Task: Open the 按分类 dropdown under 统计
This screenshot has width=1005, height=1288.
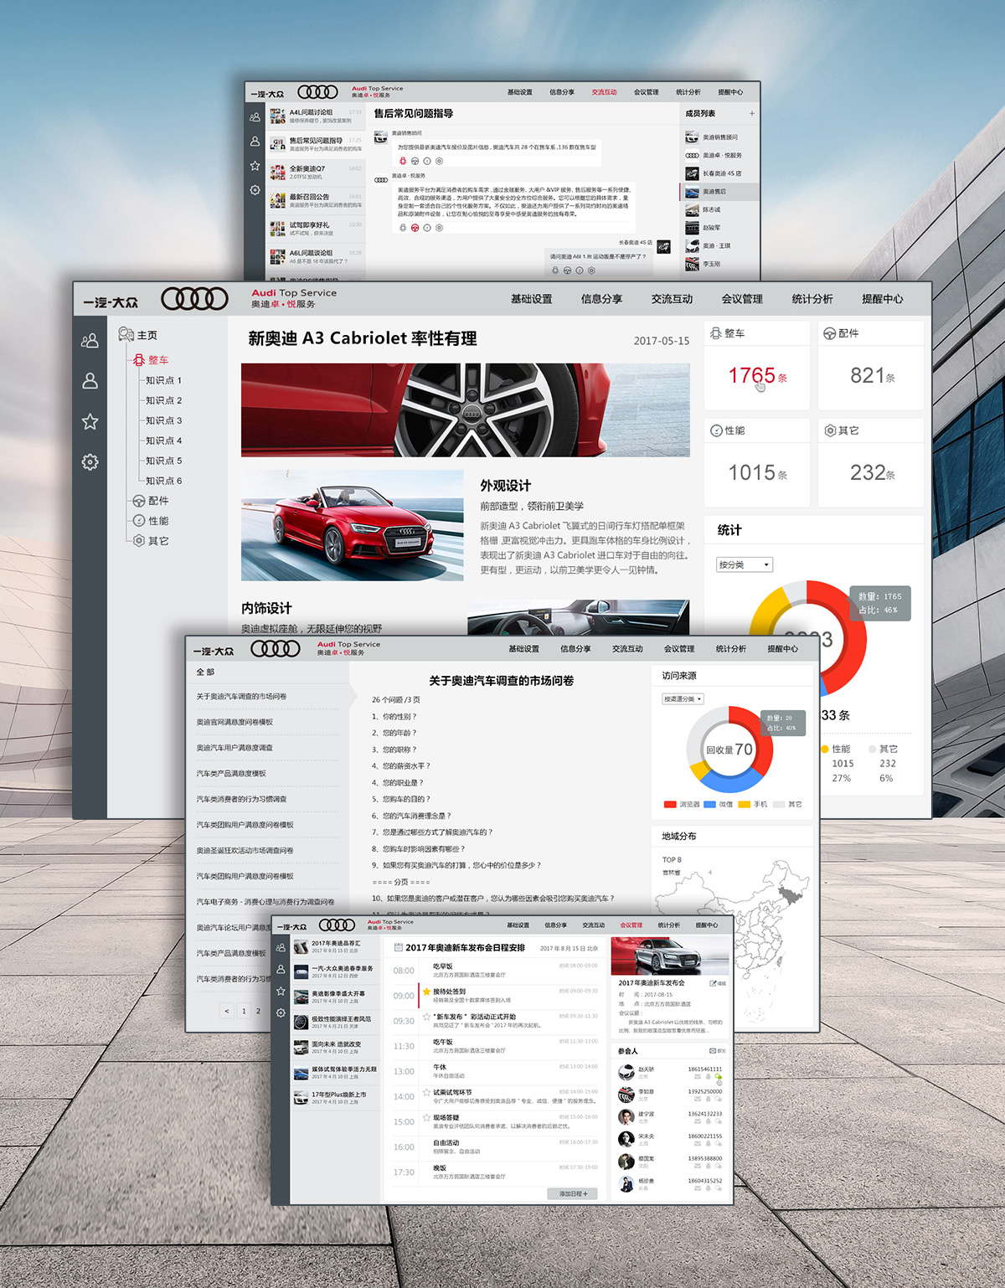Action: tap(744, 565)
